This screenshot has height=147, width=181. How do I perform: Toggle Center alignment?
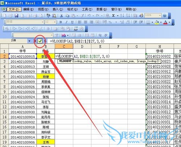pyautogui.click(x=85, y=22)
